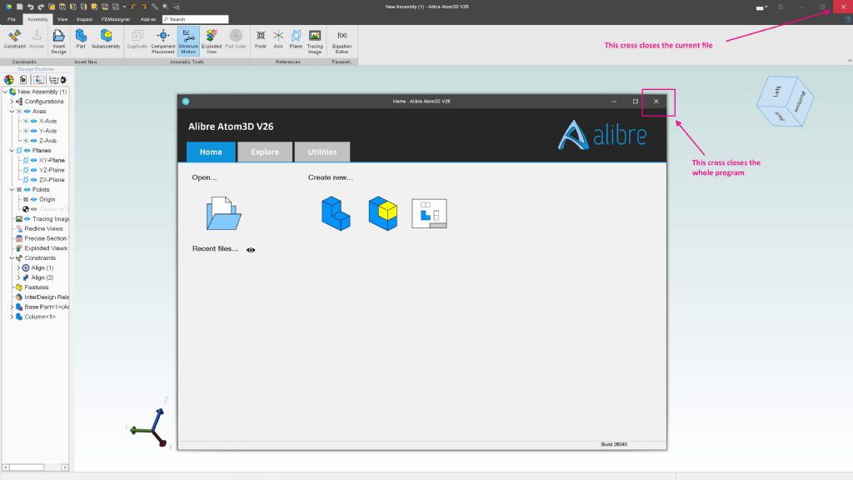Switch to the Inspect ribbon tab
Image resolution: width=853 pixels, height=480 pixels.
pyautogui.click(x=84, y=19)
